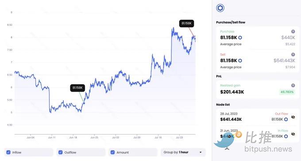Click the dropdown arrow next to 1 hour

[x=201, y=152]
